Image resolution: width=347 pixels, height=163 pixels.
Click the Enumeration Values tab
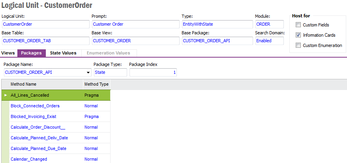coord(108,53)
